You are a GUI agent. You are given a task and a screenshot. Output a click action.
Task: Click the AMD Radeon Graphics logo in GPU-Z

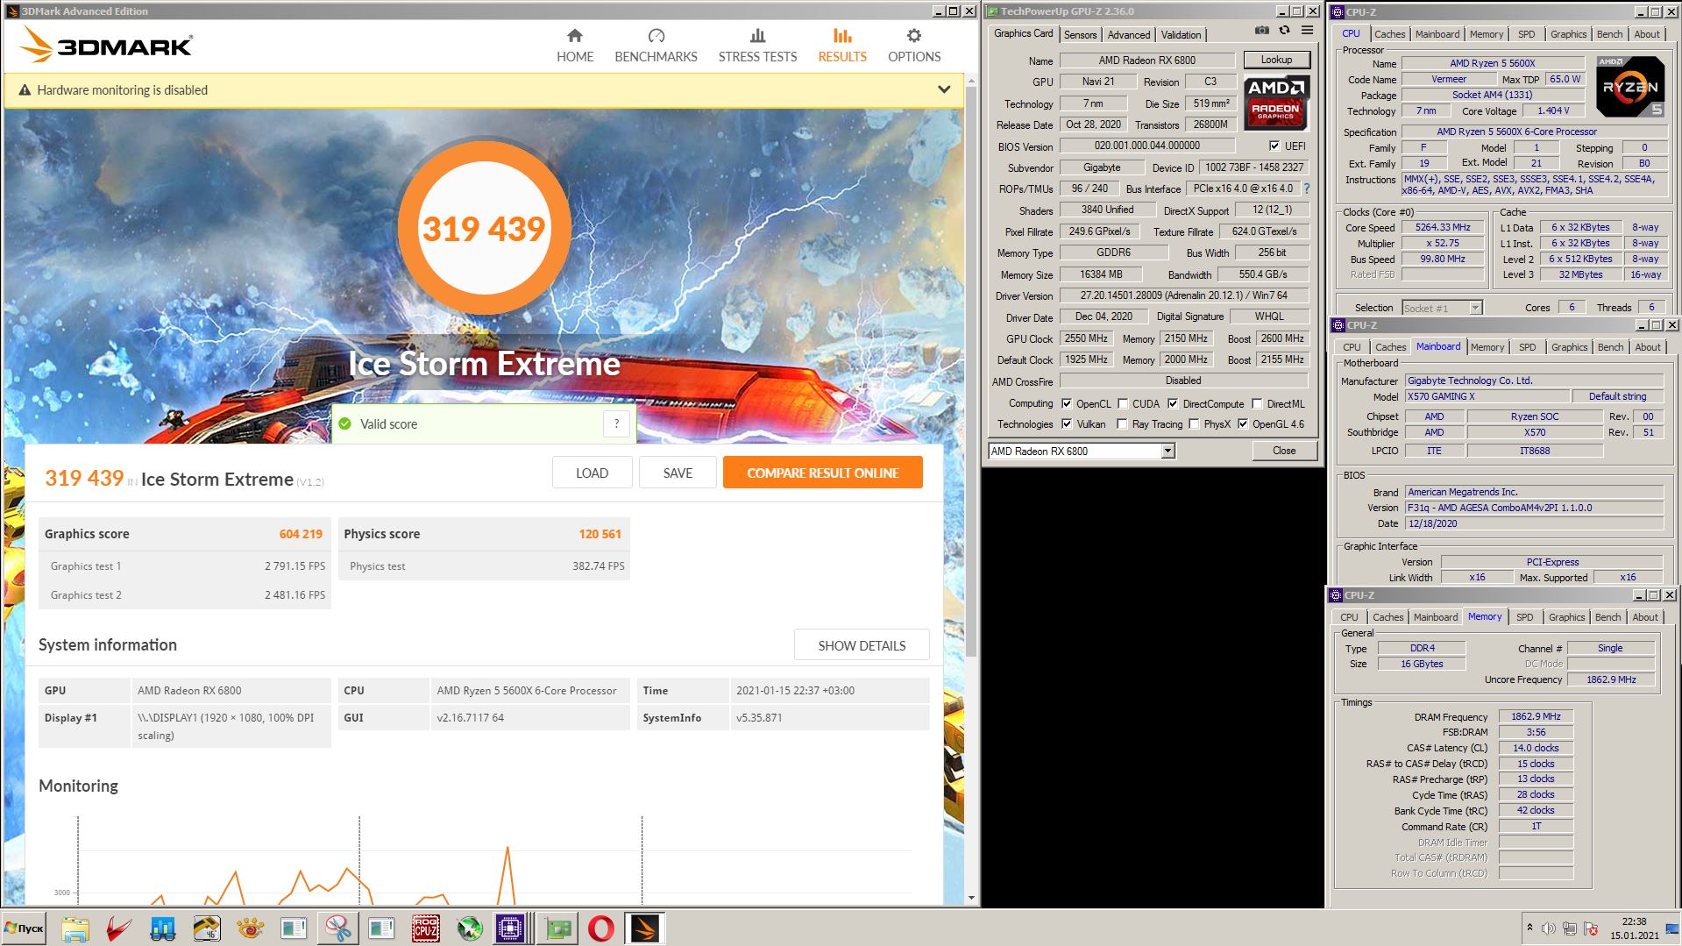click(x=1276, y=103)
